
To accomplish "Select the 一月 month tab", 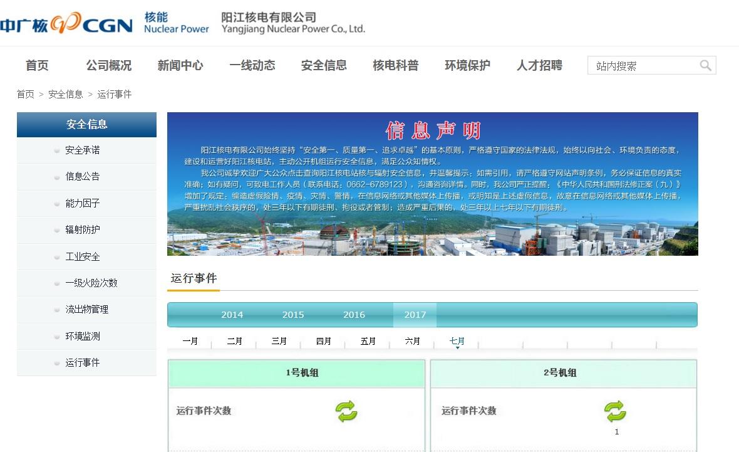I will (x=190, y=340).
